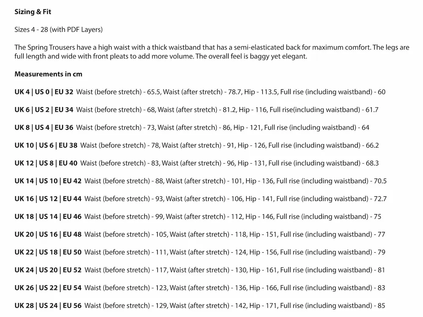Select the UK 4 | US 0 | EU 32 label

click(44, 92)
